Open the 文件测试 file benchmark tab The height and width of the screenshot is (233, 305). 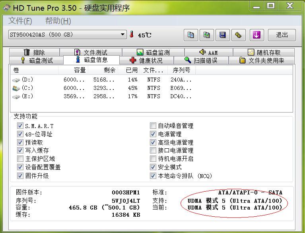tap(91, 52)
